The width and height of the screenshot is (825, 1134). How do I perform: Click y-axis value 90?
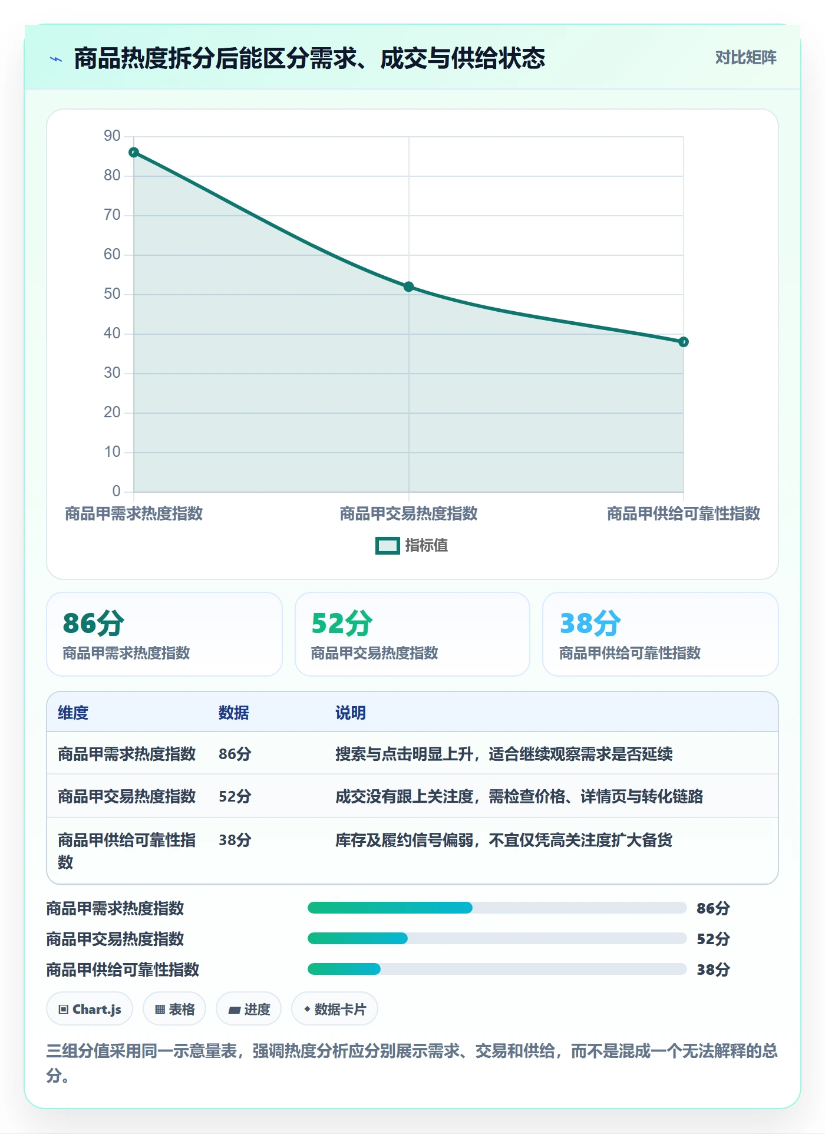point(112,136)
